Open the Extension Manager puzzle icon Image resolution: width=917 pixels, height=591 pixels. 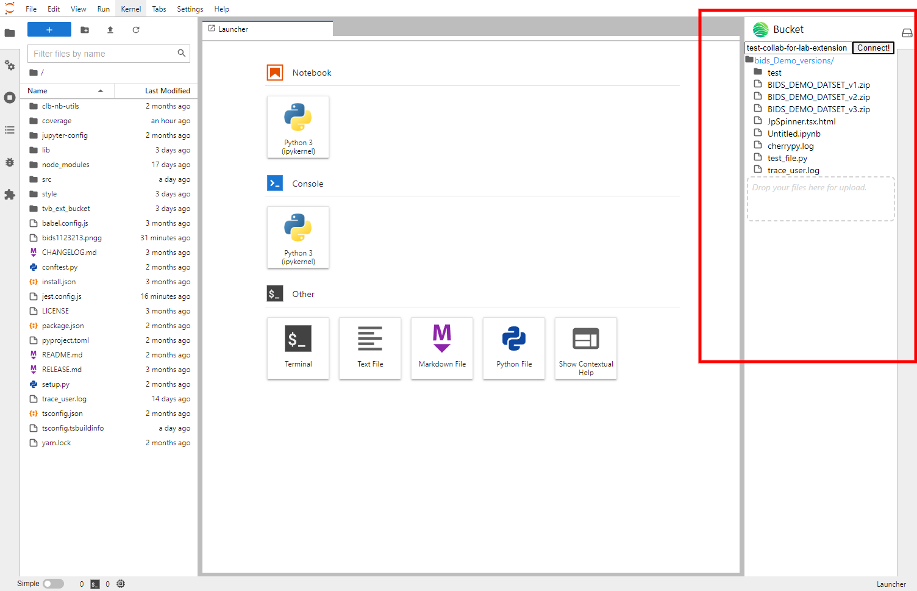(10, 195)
